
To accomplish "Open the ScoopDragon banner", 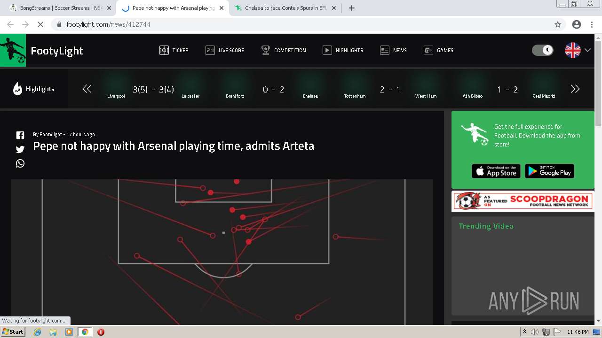I will (x=523, y=201).
